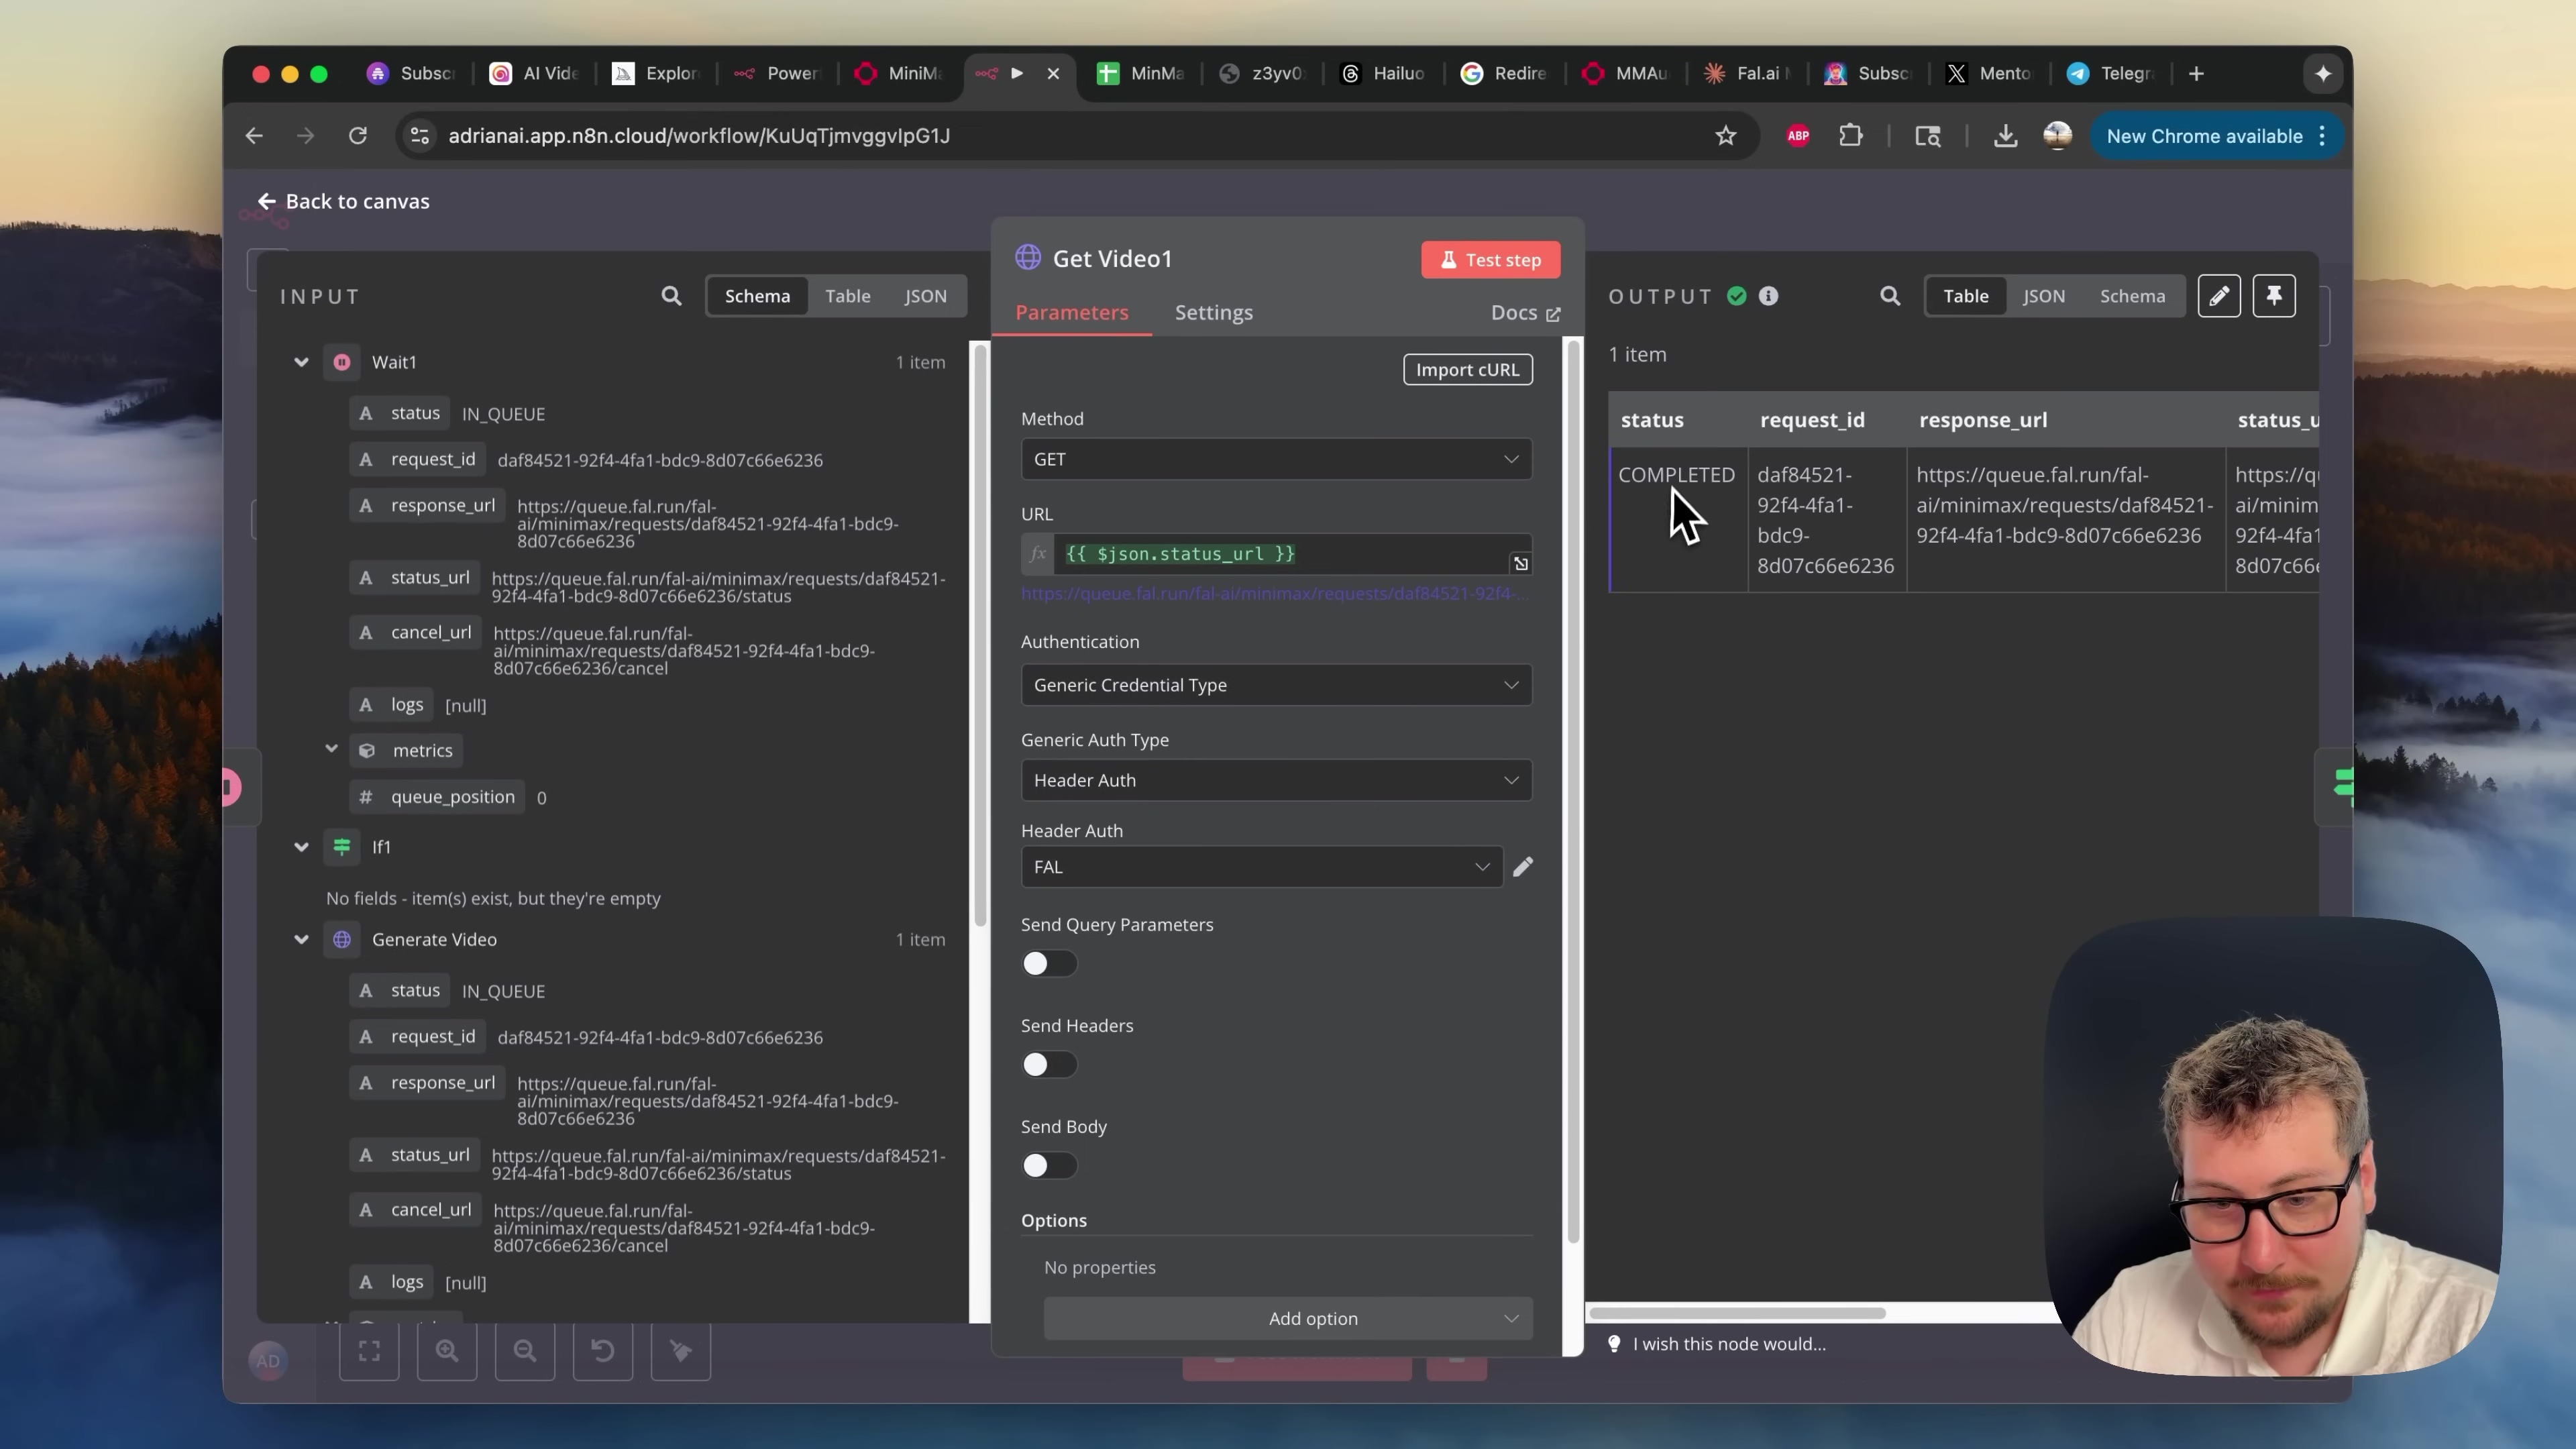Reload the page
This screenshot has height=1449, width=2576.
tap(357, 136)
